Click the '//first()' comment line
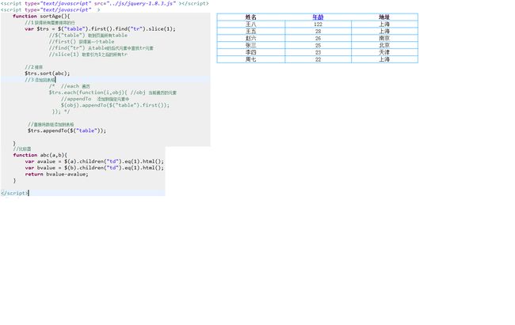The image size is (515, 325). 82,42
